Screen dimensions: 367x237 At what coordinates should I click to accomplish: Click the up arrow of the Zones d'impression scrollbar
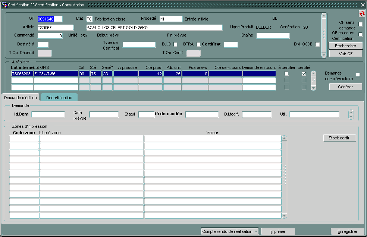[284, 138]
